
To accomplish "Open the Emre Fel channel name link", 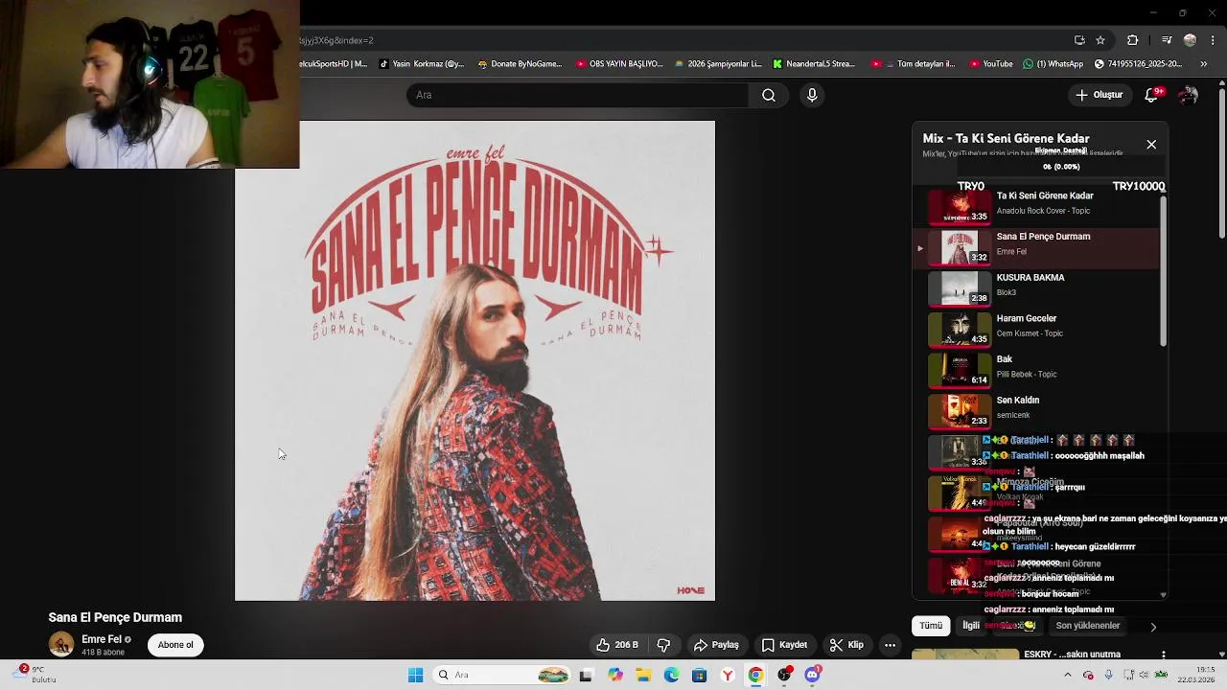I will tap(101, 639).
